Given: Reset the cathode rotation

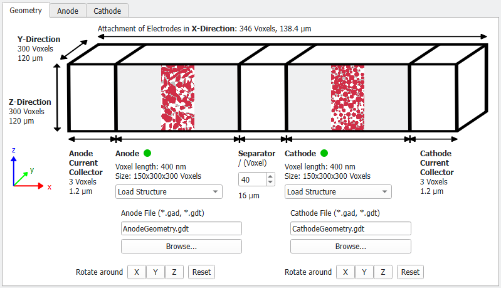Looking at the screenshot, I should point(410,272).
